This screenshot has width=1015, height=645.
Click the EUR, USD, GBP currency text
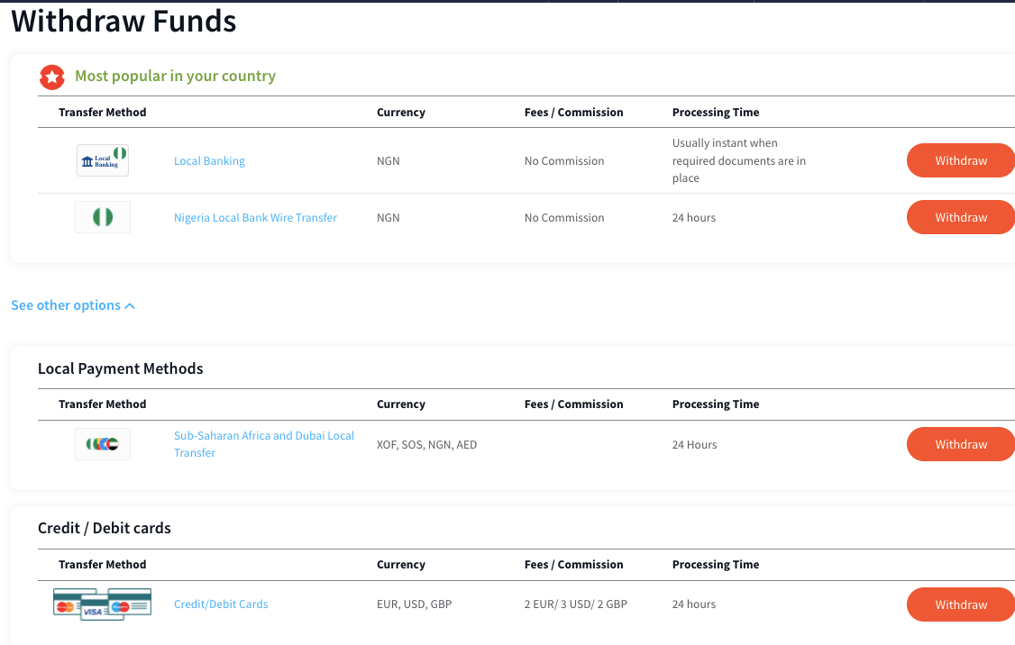(x=415, y=604)
